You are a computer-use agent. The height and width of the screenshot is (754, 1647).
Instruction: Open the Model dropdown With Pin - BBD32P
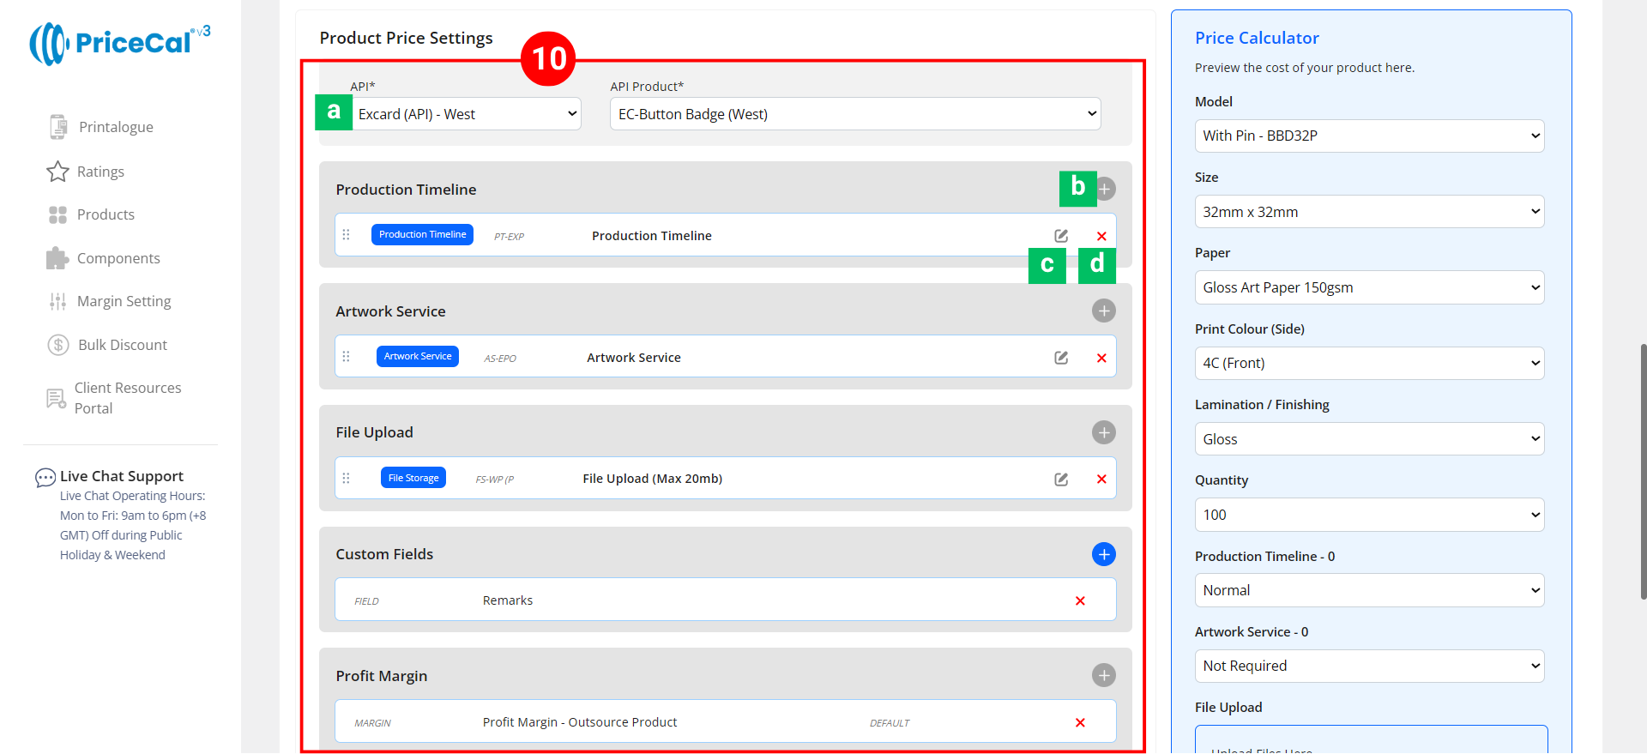pos(1369,136)
